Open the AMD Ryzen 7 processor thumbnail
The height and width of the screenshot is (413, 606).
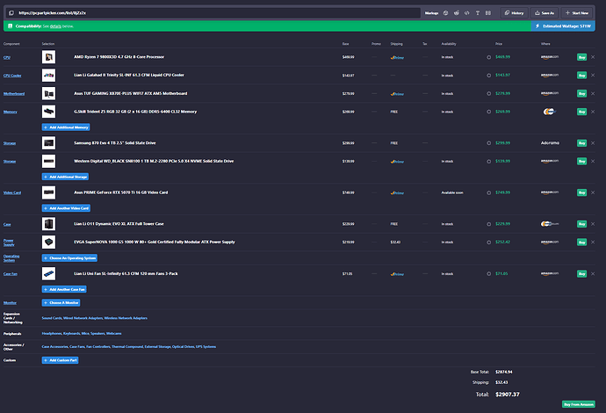click(x=48, y=57)
